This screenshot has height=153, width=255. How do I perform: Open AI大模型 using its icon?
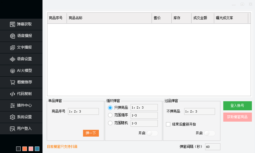click(12, 71)
